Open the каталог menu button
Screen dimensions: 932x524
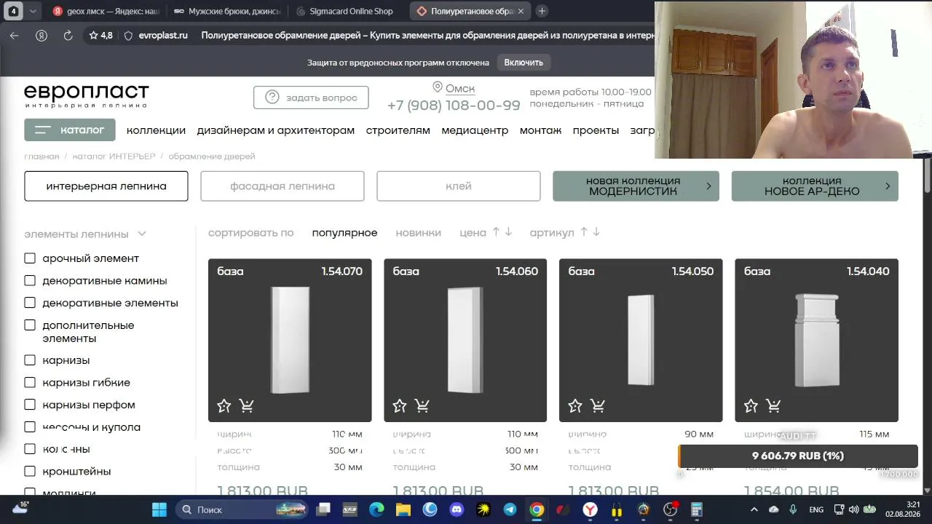click(x=70, y=130)
